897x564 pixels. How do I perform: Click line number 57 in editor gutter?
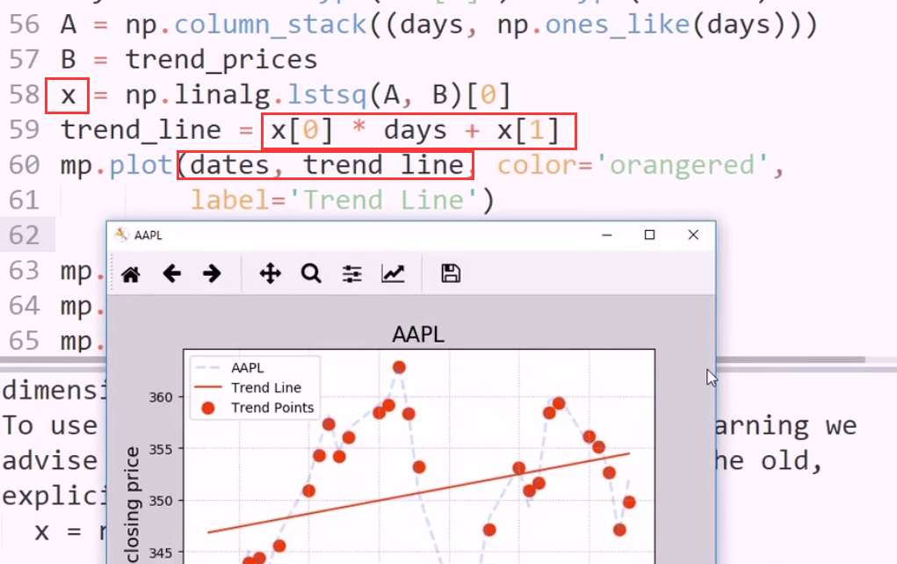point(25,60)
